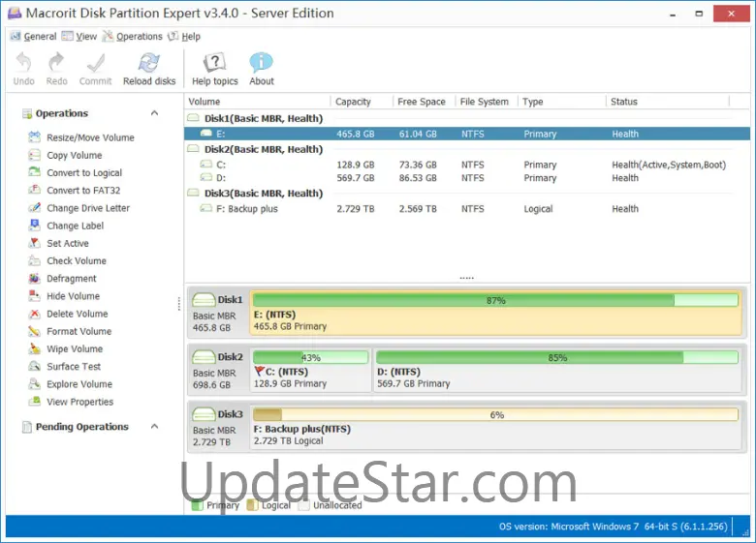Click the File System column header
This screenshot has height=543, width=756.
point(487,102)
